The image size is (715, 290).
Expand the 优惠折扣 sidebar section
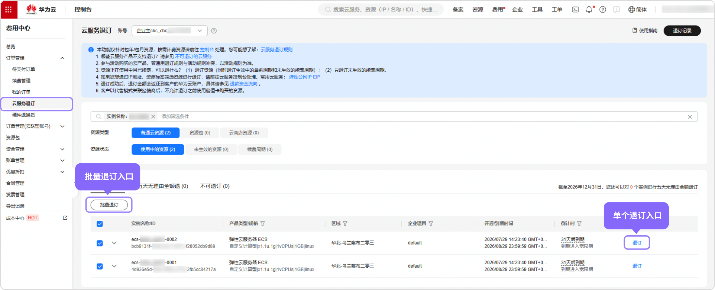[62, 172]
